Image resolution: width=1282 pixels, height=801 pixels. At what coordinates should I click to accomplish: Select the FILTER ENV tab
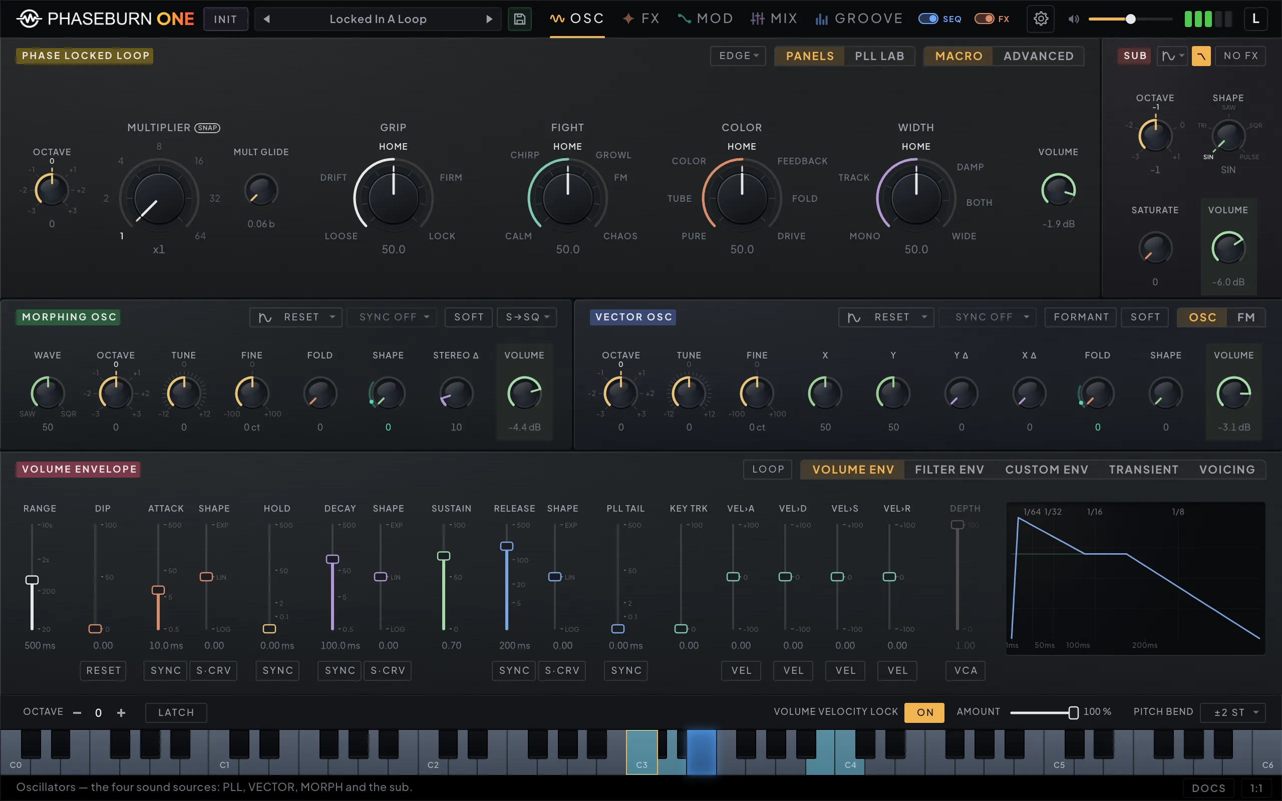(949, 470)
